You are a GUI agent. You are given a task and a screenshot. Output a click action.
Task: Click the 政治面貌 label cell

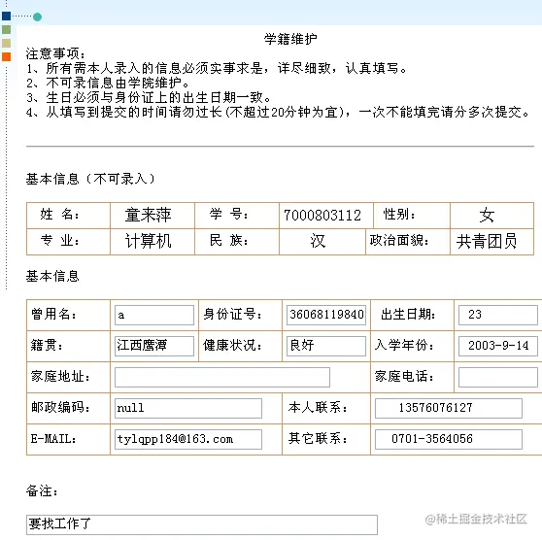pyautogui.click(x=408, y=241)
